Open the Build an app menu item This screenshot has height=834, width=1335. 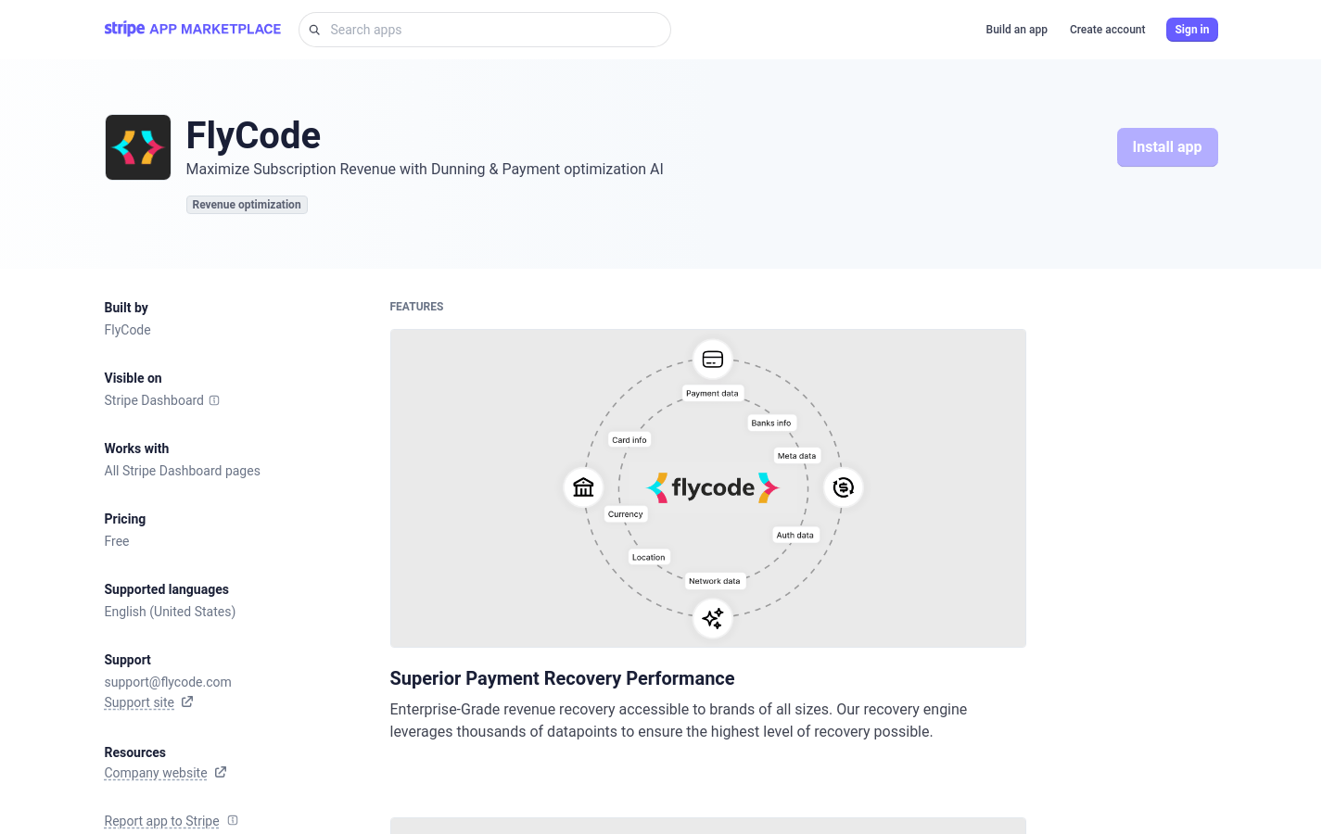pos(1016,30)
